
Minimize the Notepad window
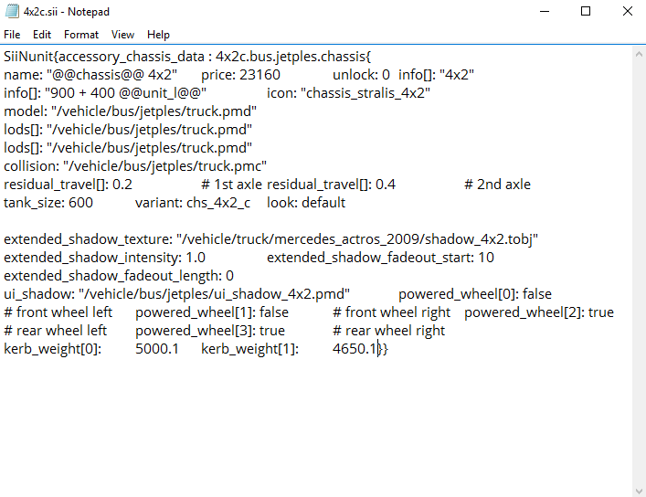coord(545,11)
